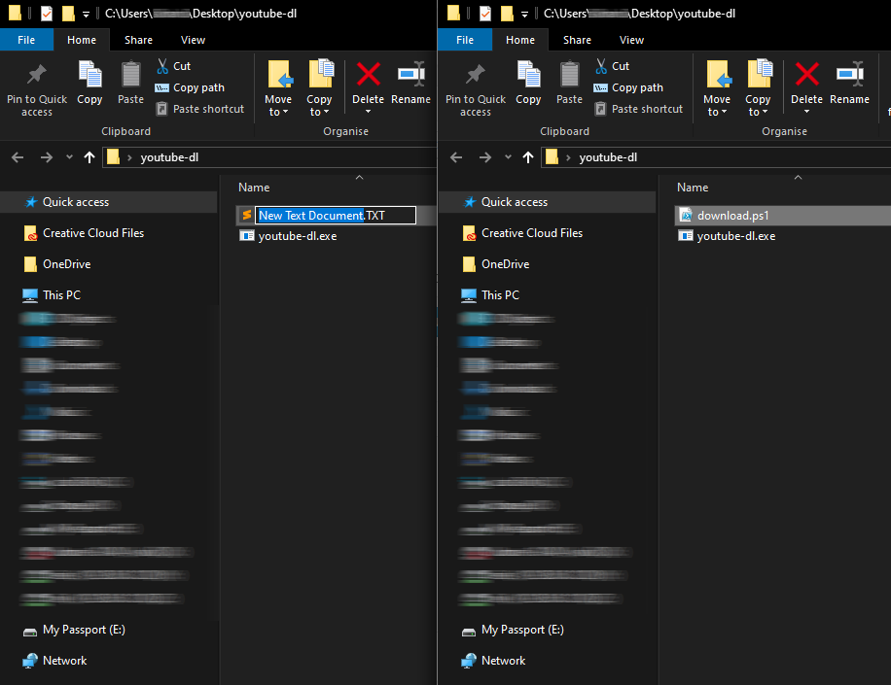Screen dimensions: 891x685
Task: Click the New Text Document rename field
Action: tap(321, 216)
